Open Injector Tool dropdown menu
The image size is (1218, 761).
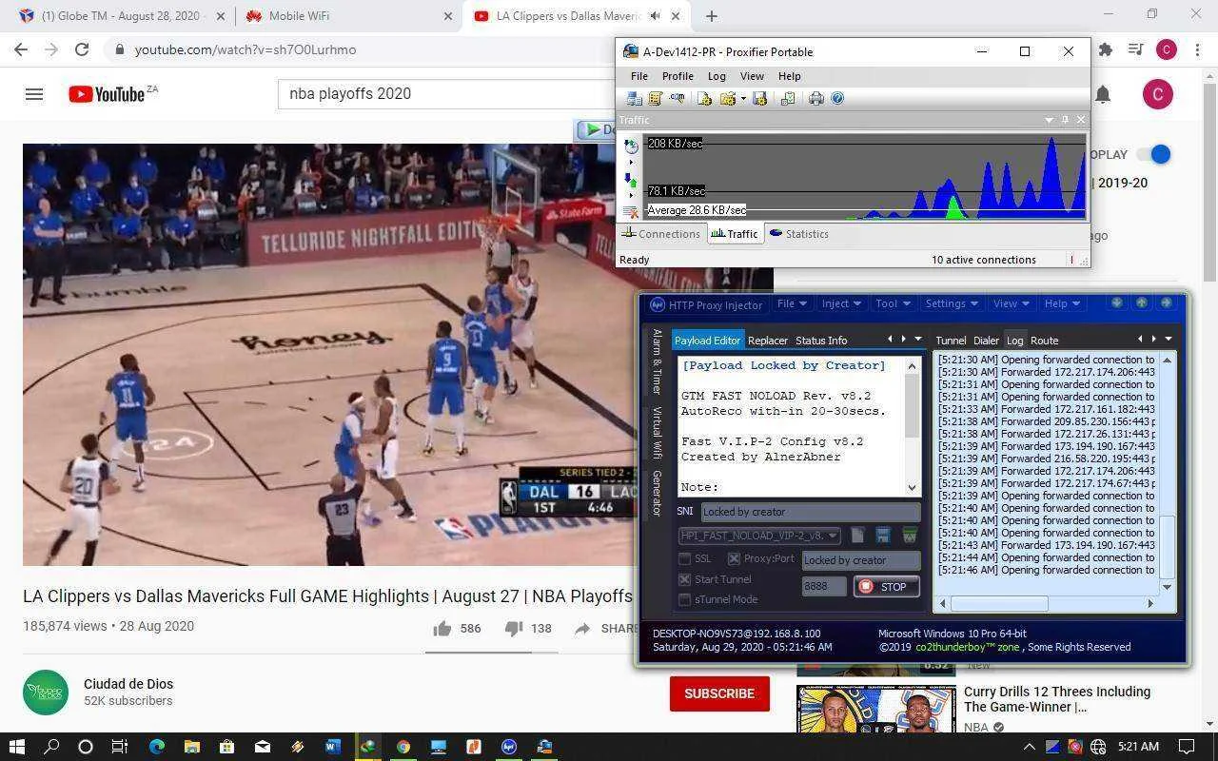(x=893, y=303)
